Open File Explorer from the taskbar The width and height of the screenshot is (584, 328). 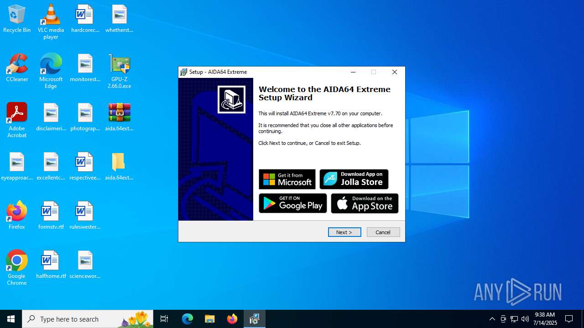point(210,319)
